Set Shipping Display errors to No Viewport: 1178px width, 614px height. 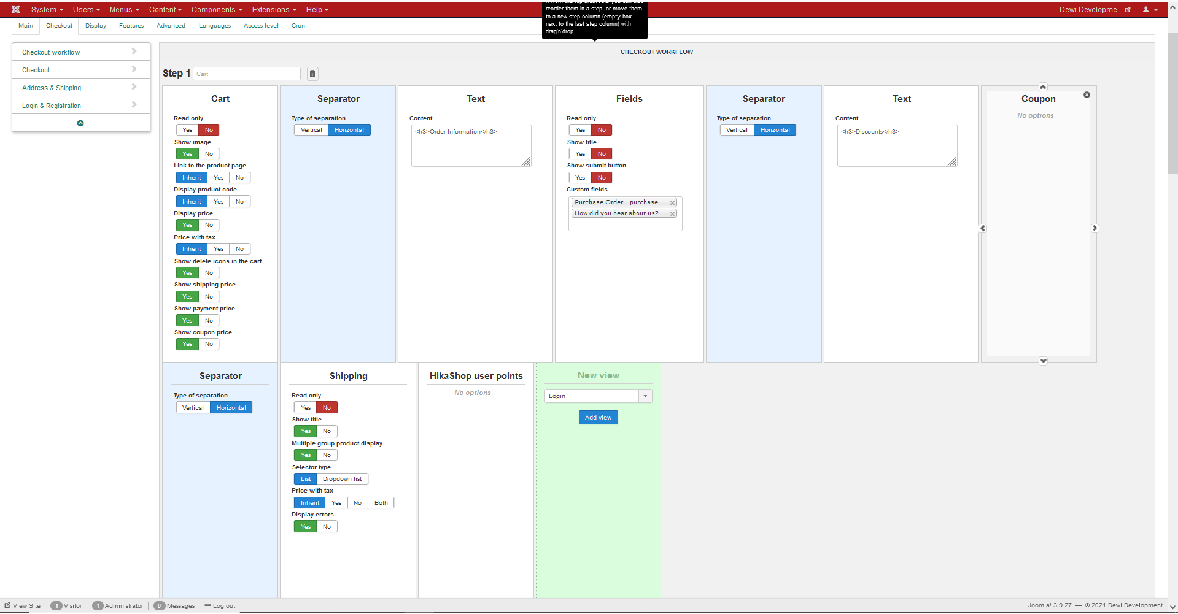[327, 527]
